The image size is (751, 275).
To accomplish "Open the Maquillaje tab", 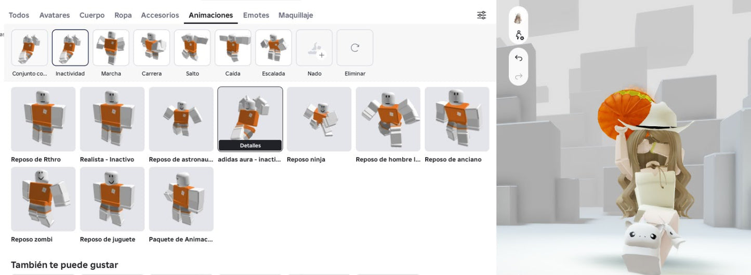I will click(x=296, y=15).
